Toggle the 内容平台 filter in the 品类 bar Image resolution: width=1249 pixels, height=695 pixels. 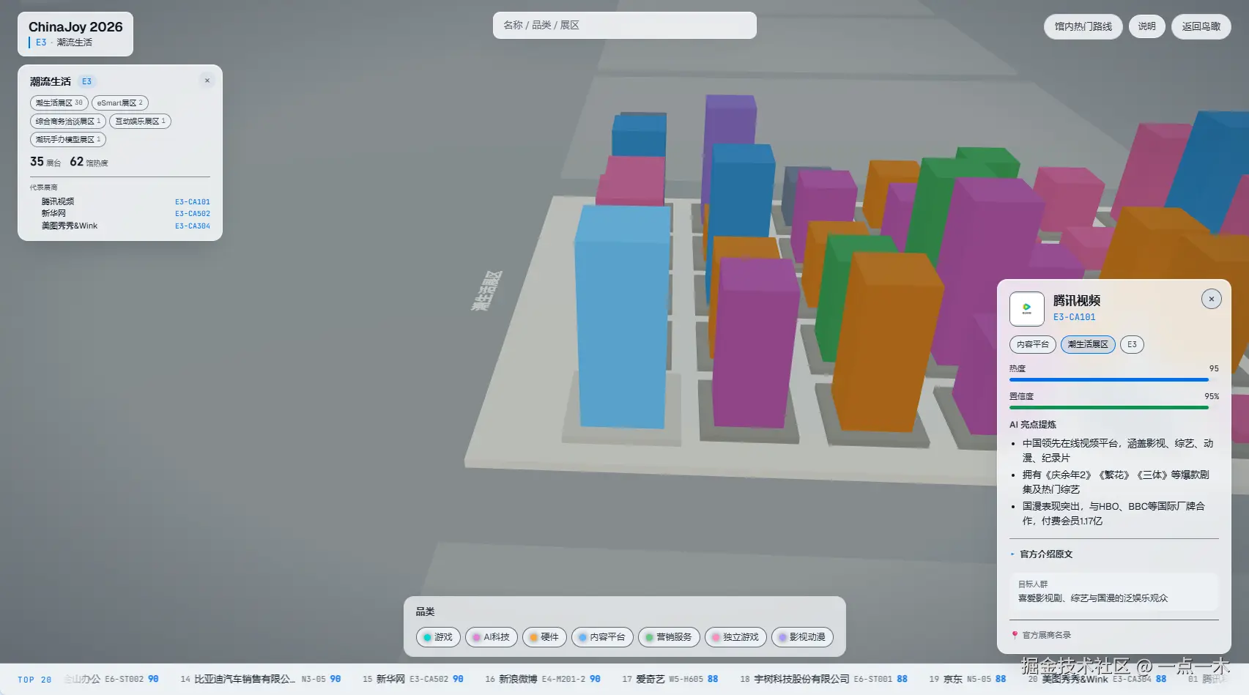pos(602,637)
